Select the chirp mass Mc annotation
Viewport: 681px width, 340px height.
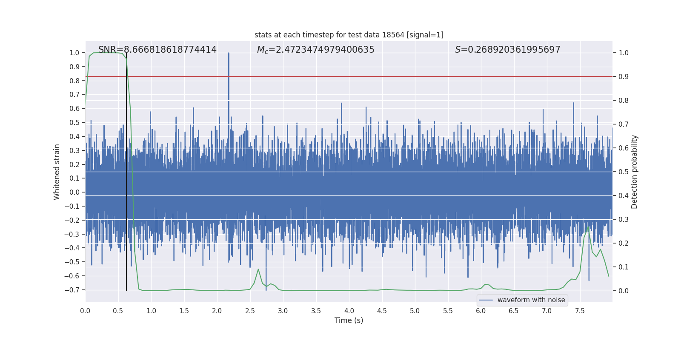point(315,50)
